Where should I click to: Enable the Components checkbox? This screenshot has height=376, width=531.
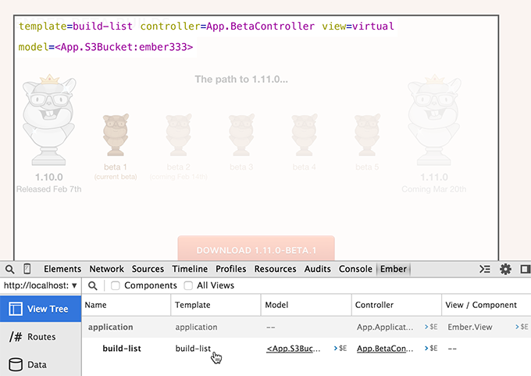click(116, 286)
